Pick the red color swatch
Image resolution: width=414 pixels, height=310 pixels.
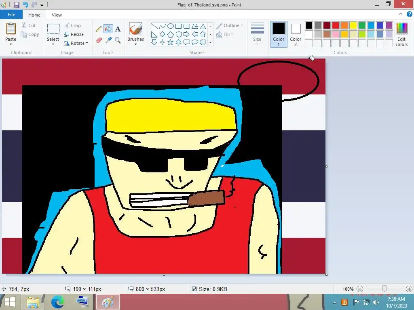click(336, 25)
